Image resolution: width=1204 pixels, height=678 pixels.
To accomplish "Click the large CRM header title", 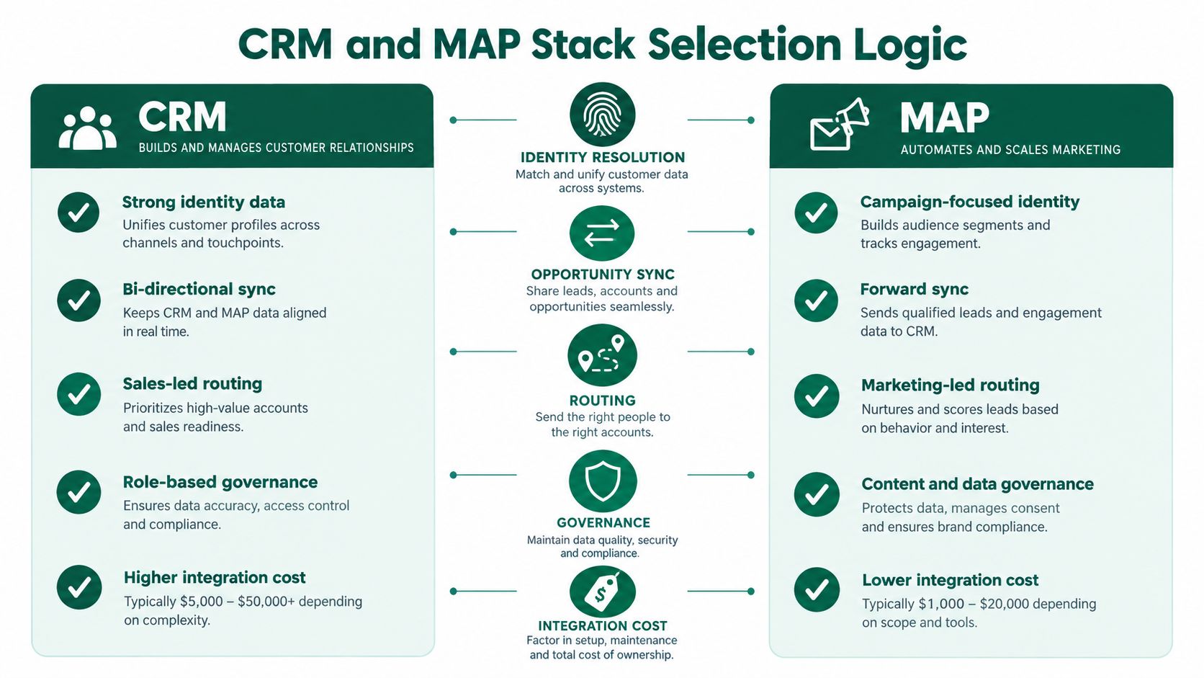I will click(182, 117).
